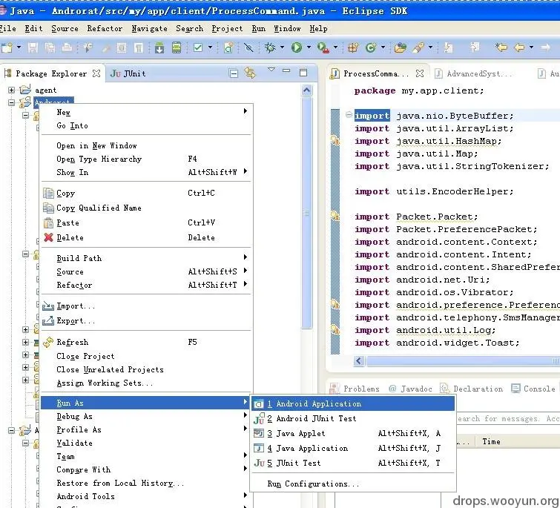Click the Package Explorer scroll up arrow
The width and height of the screenshot is (560, 508).
307,90
